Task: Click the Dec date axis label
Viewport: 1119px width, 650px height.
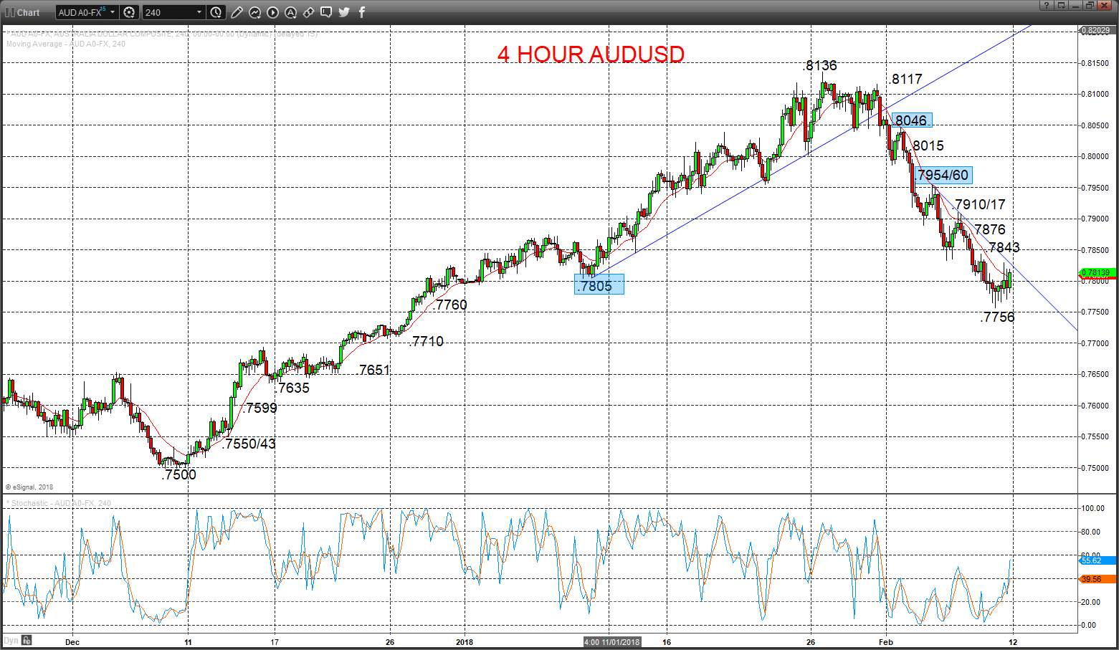Action: tap(72, 642)
